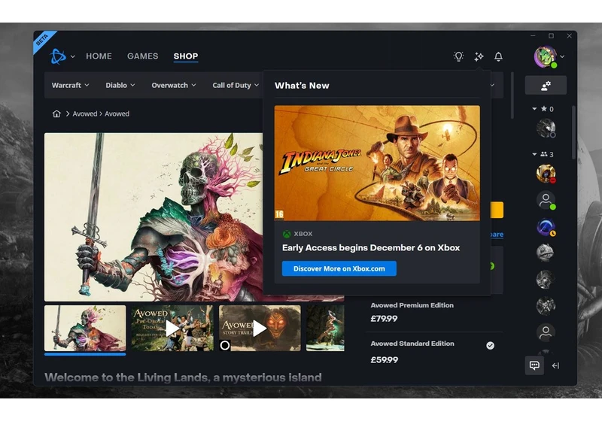Select friend with green online status

pos(546,200)
